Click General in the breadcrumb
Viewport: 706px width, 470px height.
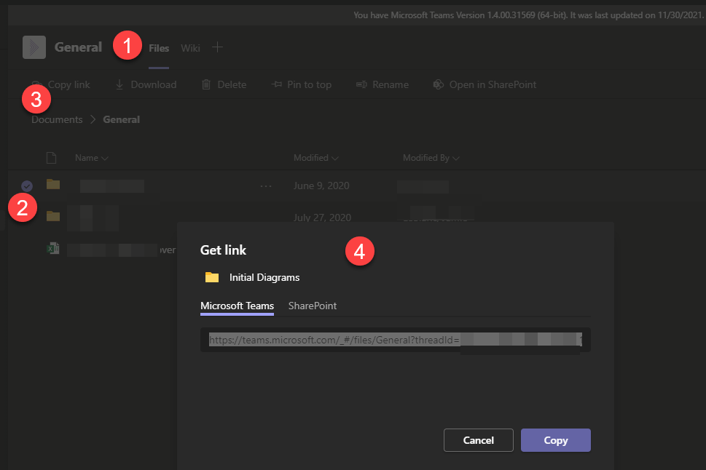pyautogui.click(x=122, y=119)
